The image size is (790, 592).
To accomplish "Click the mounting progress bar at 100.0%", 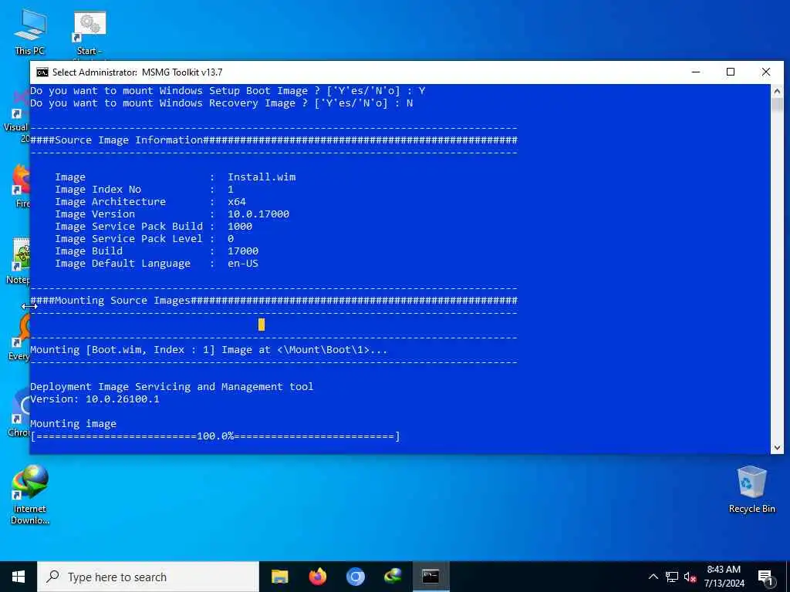I will click(x=215, y=436).
